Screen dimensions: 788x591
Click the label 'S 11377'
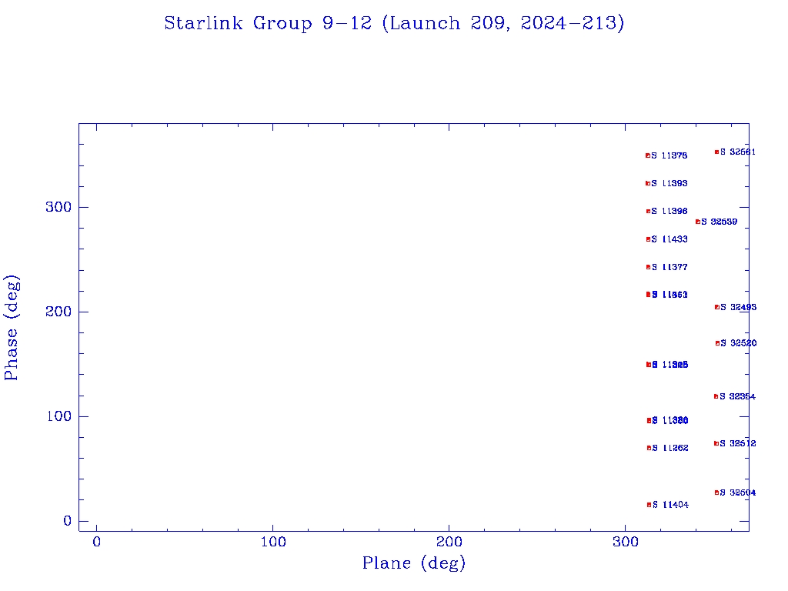tap(669, 267)
